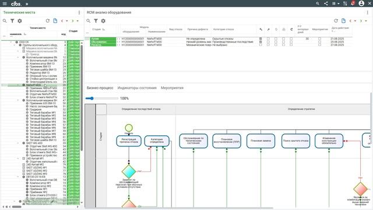The image size is (373, 210).
Task: Collapse the SKET WG 400 tree node
Action: pos(18,143)
